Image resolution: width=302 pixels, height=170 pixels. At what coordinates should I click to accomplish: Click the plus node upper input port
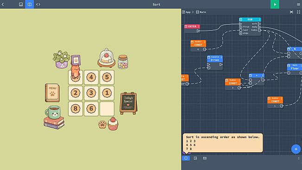(250, 80)
